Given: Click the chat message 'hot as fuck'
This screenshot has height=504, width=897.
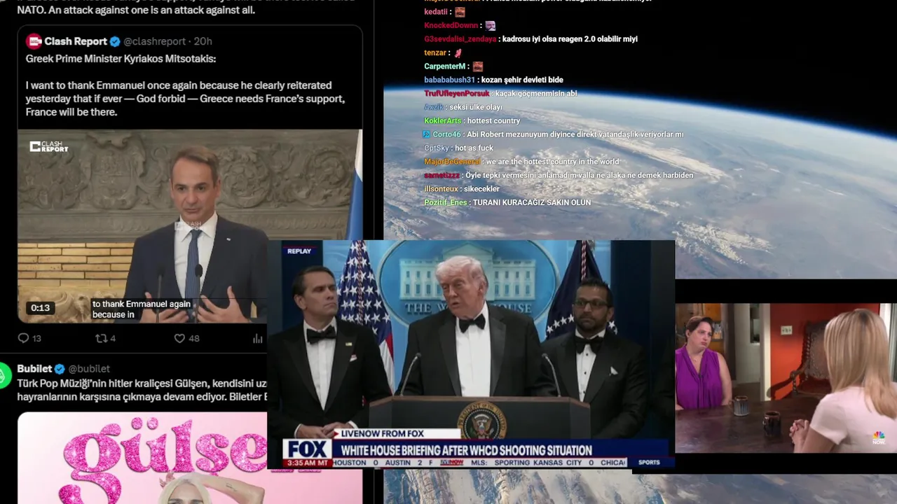Looking at the screenshot, I should [474, 148].
